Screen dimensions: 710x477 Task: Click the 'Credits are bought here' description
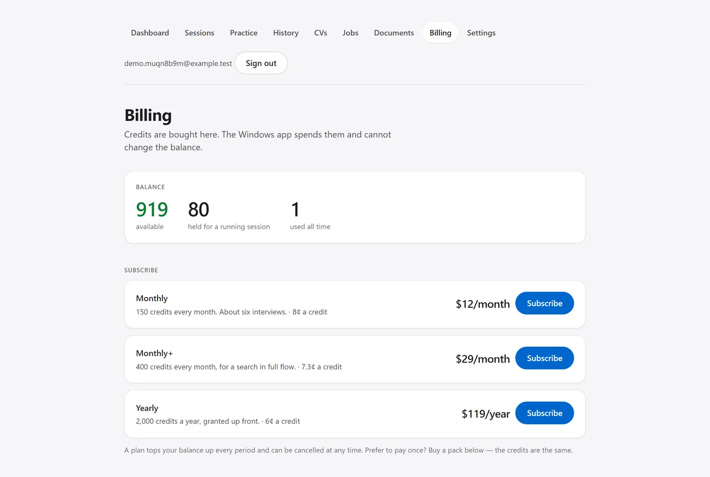(258, 141)
